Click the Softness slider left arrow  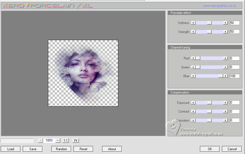point(193,23)
